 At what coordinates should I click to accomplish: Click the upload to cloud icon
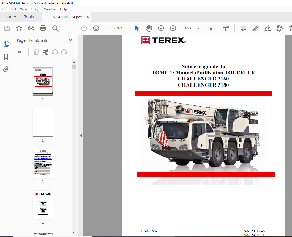pyautogui.click(x=31, y=28)
